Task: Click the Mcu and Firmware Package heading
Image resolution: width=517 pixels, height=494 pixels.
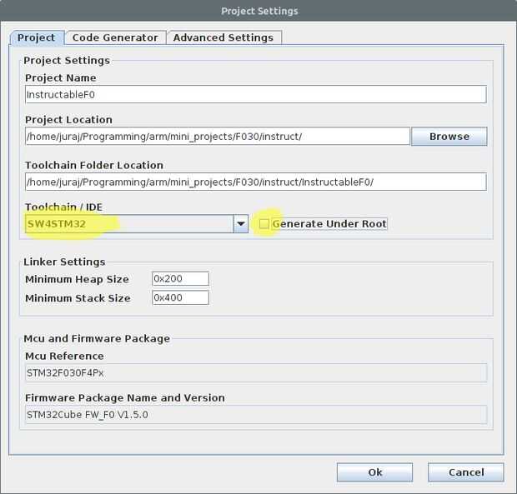Action: click(97, 338)
